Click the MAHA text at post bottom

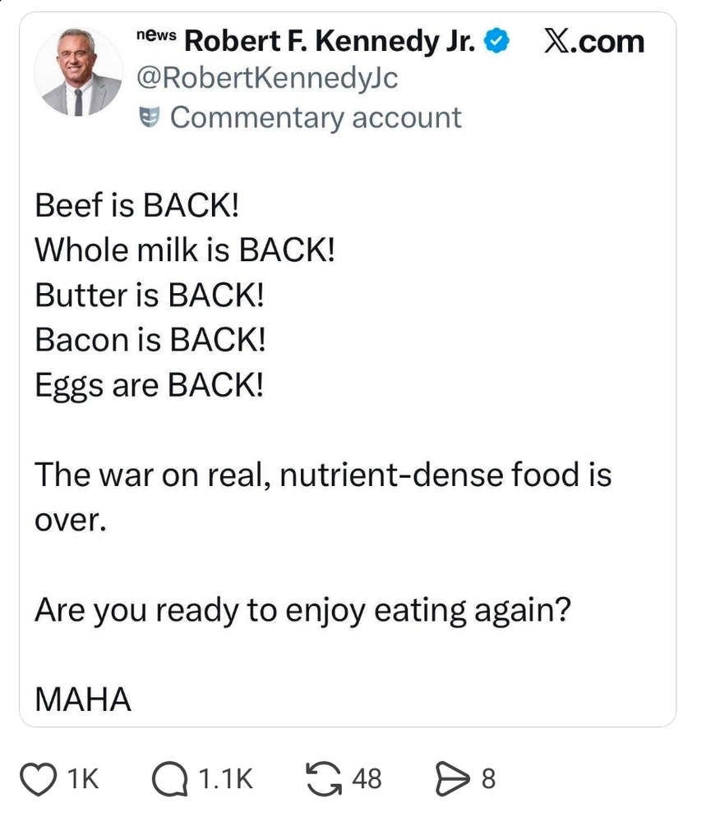pyautogui.click(x=83, y=700)
